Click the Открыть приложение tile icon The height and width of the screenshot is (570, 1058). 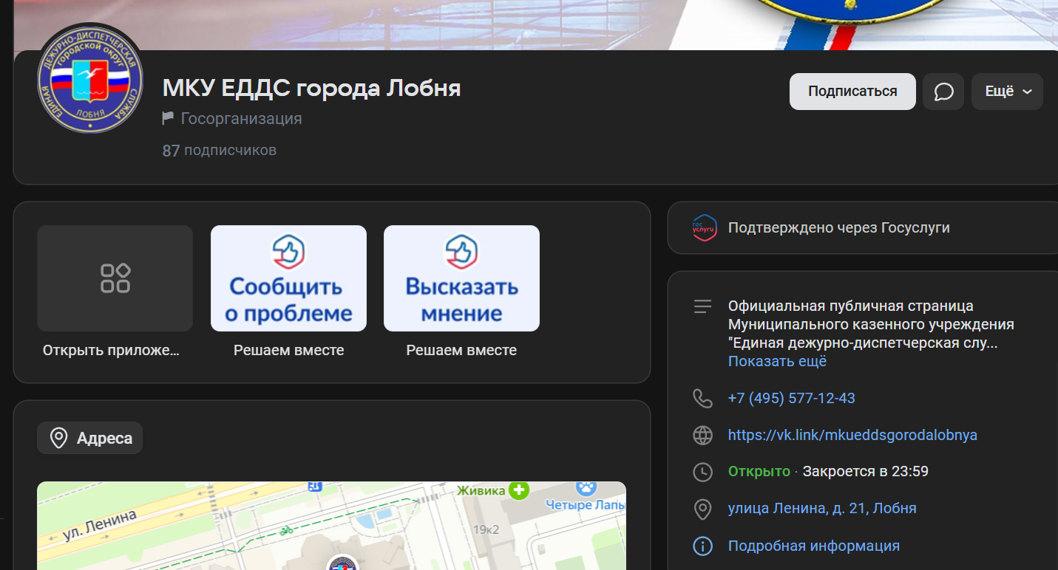tap(115, 278)
